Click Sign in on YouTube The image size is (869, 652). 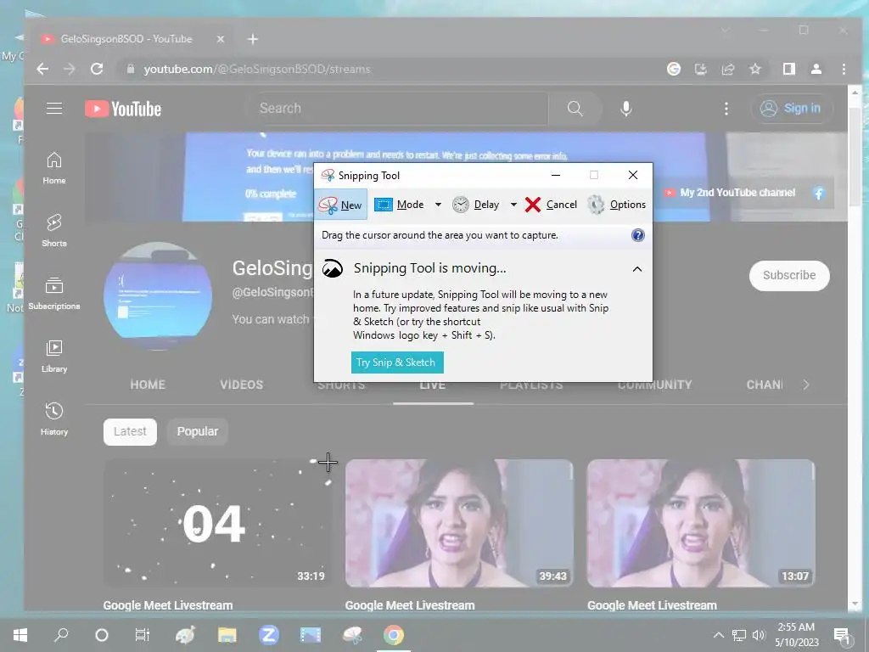point(792,108)
